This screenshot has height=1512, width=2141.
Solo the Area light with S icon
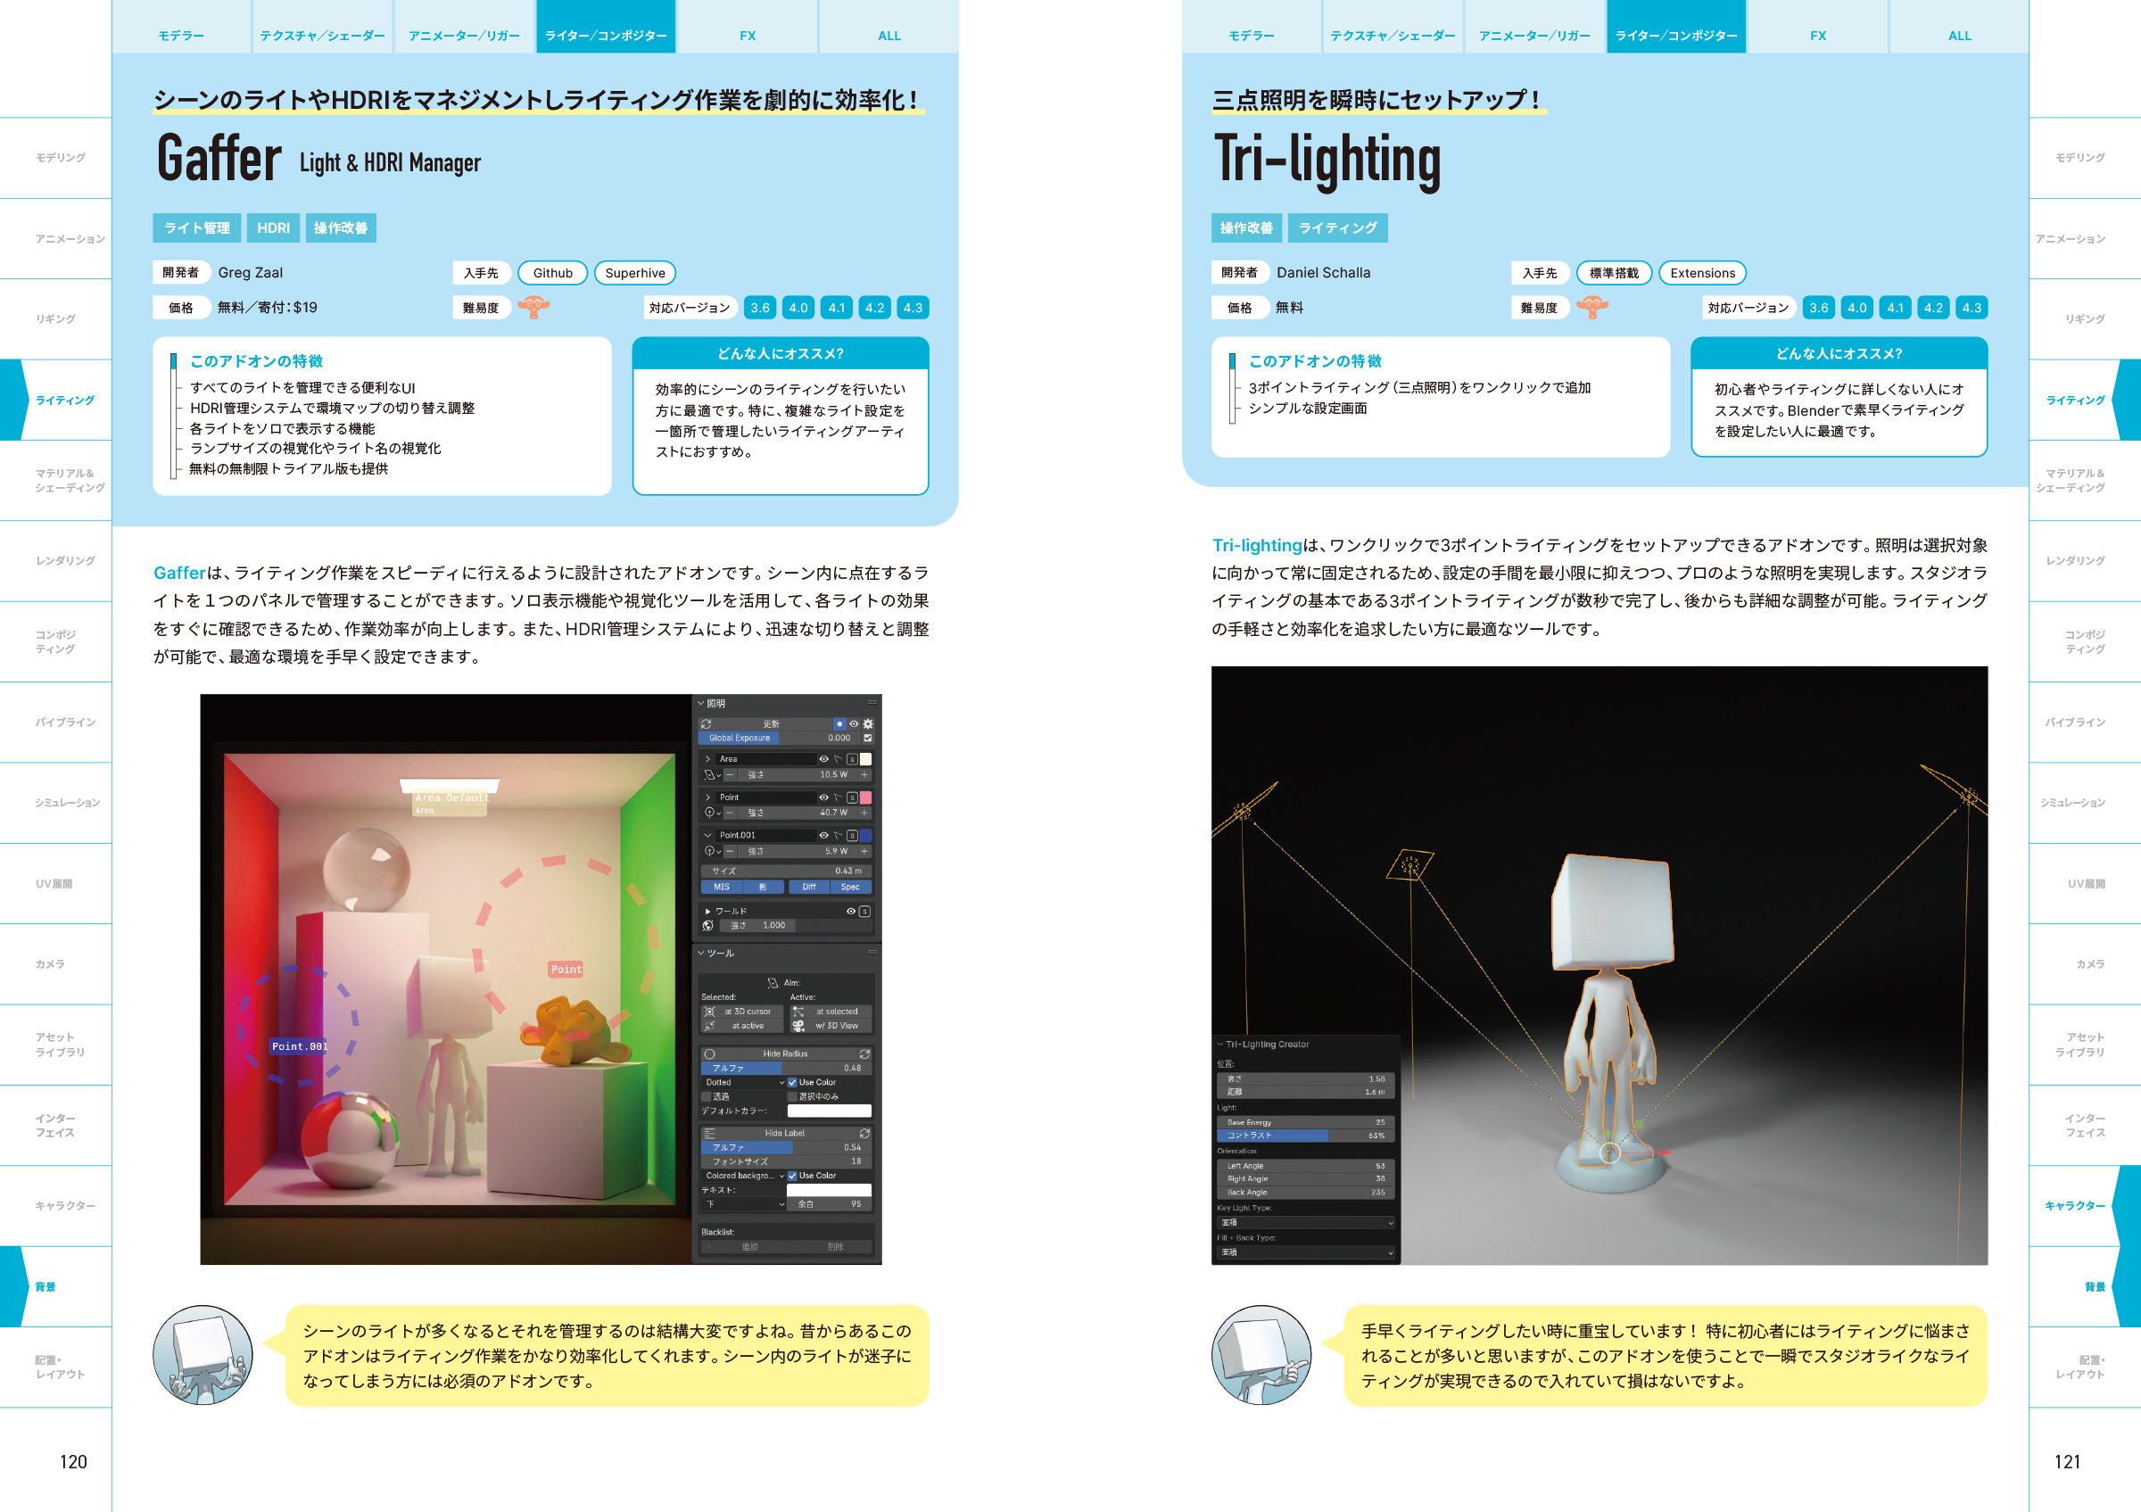(x=851, y=759)
